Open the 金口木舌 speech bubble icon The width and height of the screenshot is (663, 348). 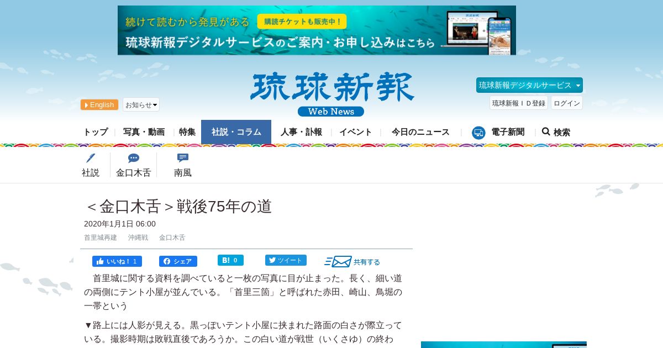point(133,159)
